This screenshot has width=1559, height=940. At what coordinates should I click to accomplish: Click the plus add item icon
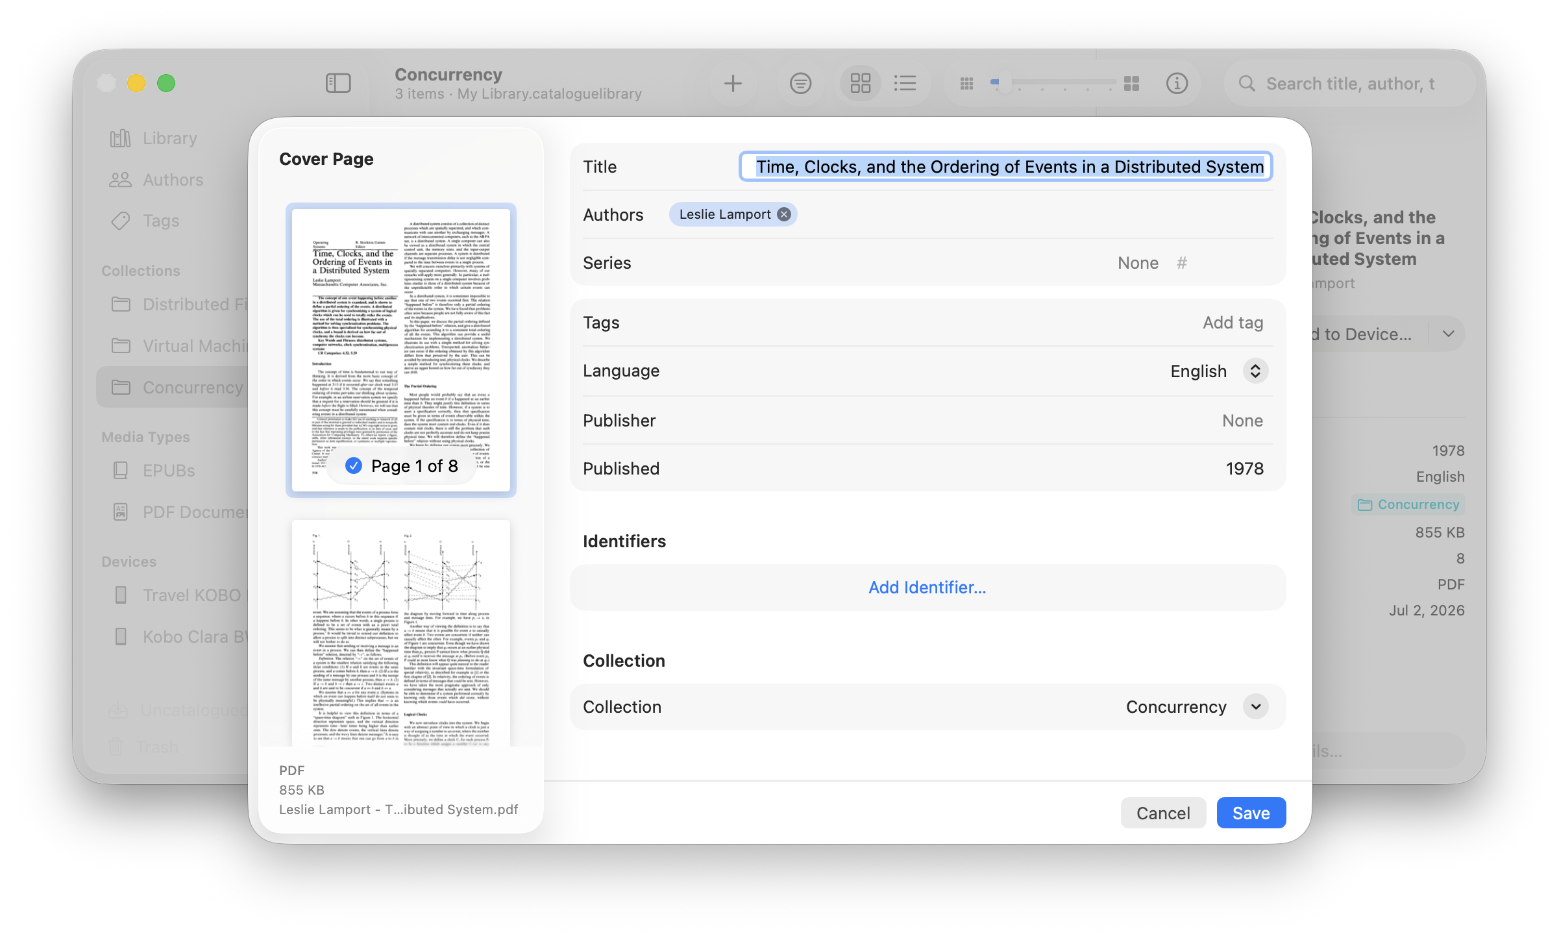click(x=733, y=83)
